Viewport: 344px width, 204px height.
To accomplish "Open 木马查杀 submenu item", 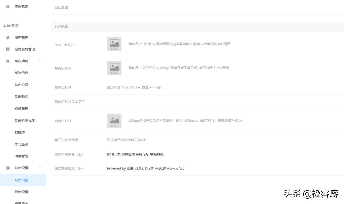I will pyautogui.click(x=21, y=144).
